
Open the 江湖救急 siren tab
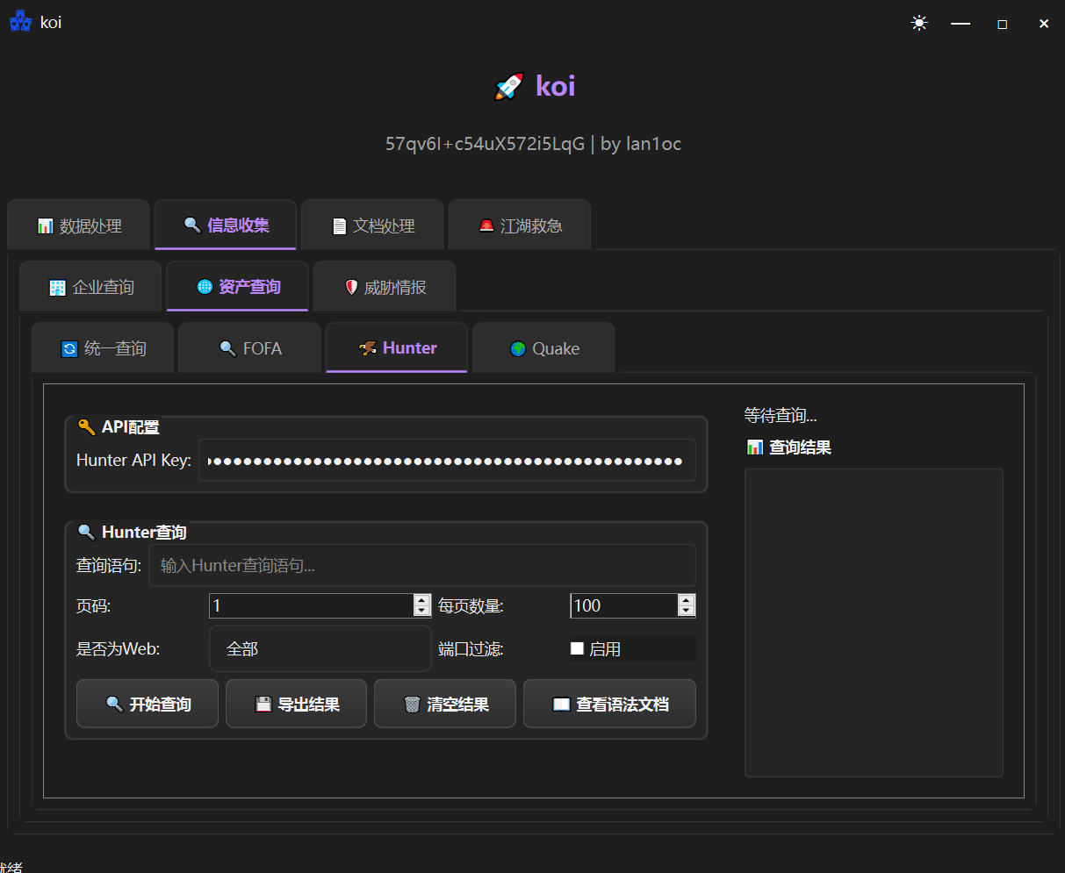(520, 225)
